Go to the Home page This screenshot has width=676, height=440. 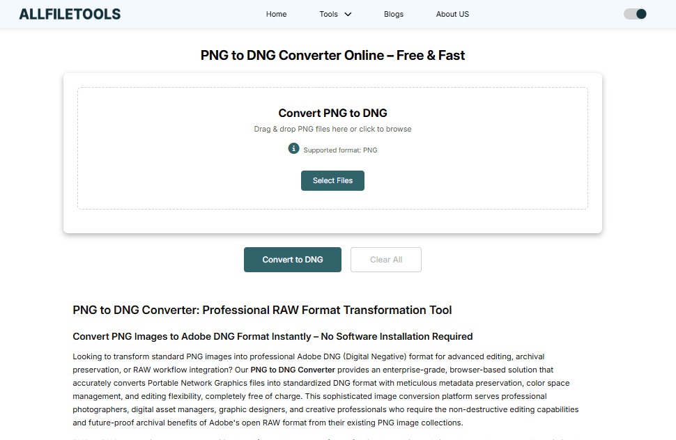coord(276,14)
